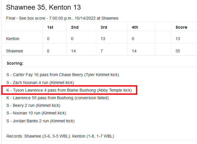Select the 1st quarter column header
The height and width of the screenshot is (144, 197).
pos(50,27)
